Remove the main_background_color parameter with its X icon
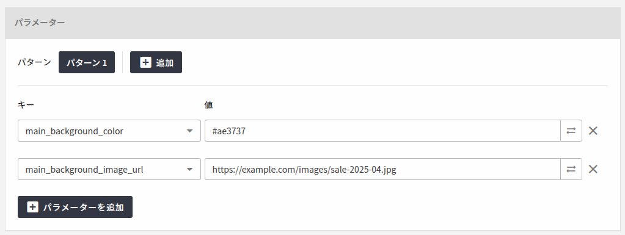Viewport: 625px width, 235px height. pos(593,131)
